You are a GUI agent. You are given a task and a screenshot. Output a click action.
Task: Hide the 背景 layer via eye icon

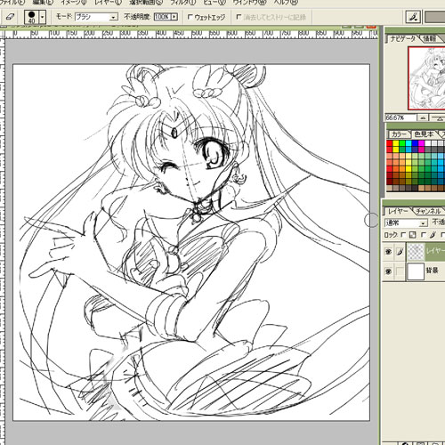click(x=388, y=271)
